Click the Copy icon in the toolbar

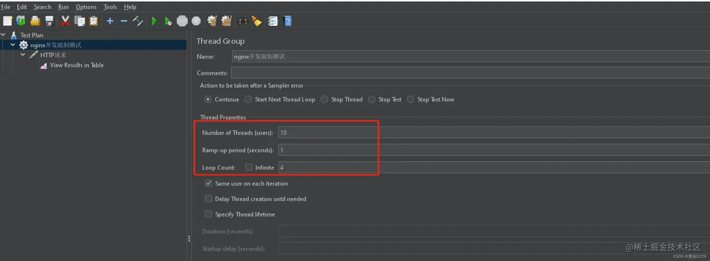pyautogui.click(x=80, y=21)
